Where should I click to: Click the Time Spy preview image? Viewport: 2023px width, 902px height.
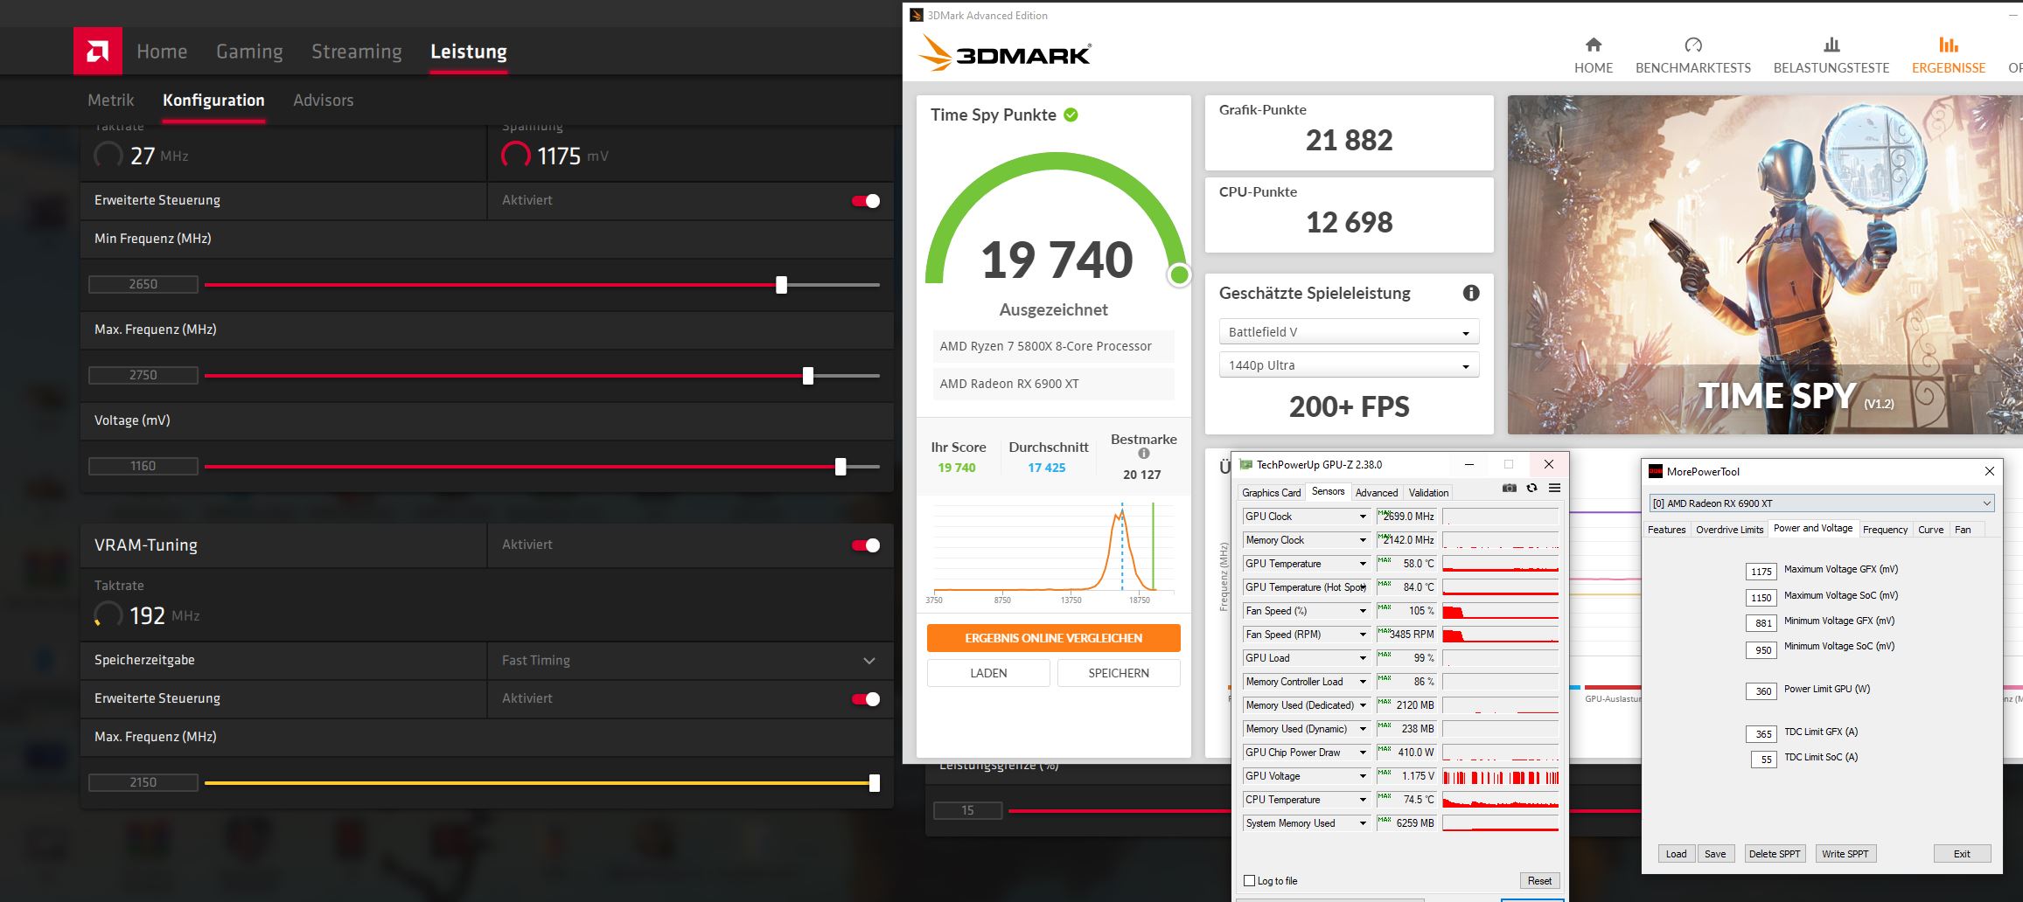pyautogui.click(x=1765, y=265)
